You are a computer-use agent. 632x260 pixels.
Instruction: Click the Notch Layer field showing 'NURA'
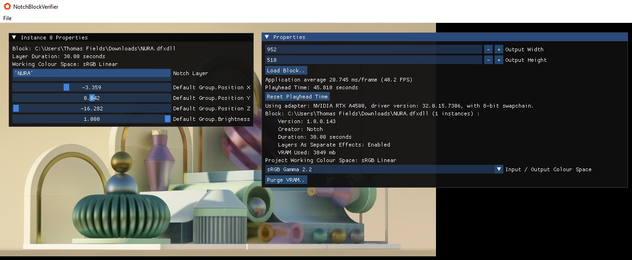(92, 73)
